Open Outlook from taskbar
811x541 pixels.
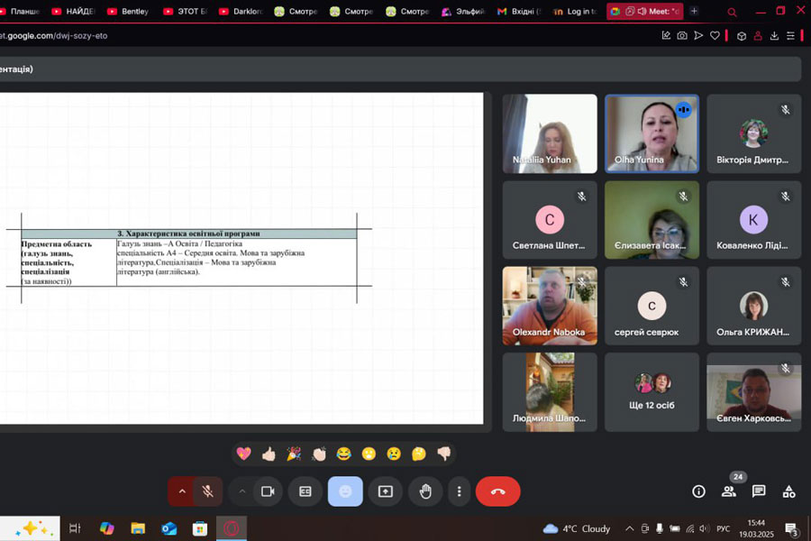(169, 528)
